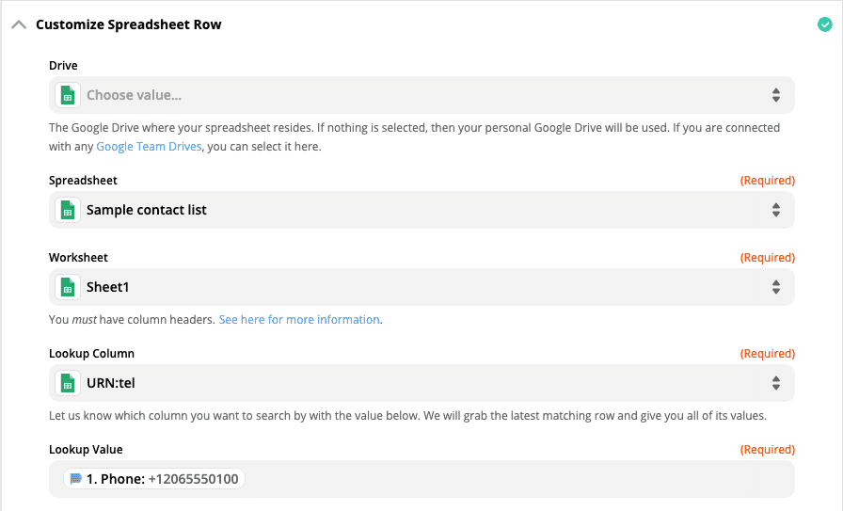
Task: Click the Sheets icon beside URN:tel
Action: (x=68, y=383)
